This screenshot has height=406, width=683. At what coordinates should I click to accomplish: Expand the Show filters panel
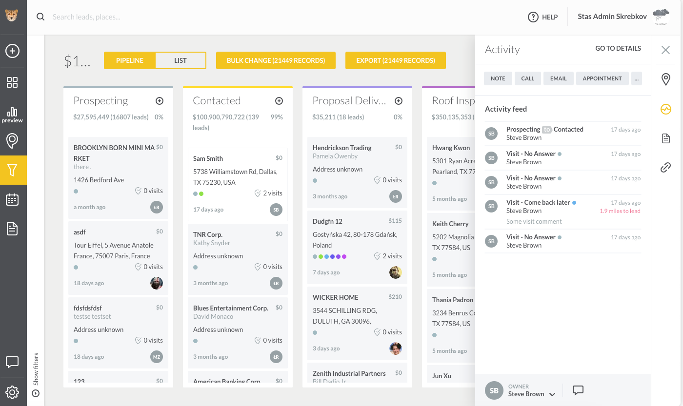[36, 375]
